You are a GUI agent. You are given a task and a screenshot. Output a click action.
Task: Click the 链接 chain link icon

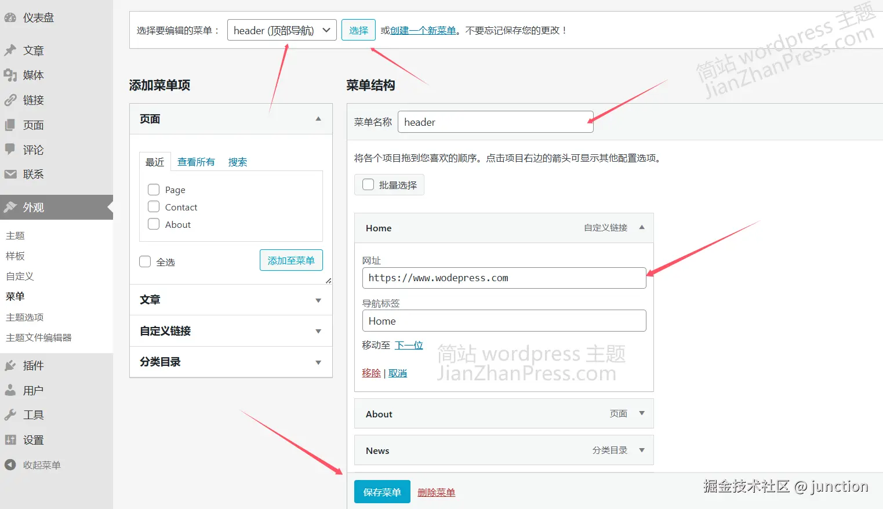click(x=10, y=100)
